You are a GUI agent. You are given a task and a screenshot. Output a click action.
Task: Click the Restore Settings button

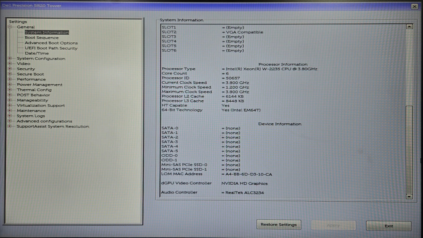coord(279,225)
